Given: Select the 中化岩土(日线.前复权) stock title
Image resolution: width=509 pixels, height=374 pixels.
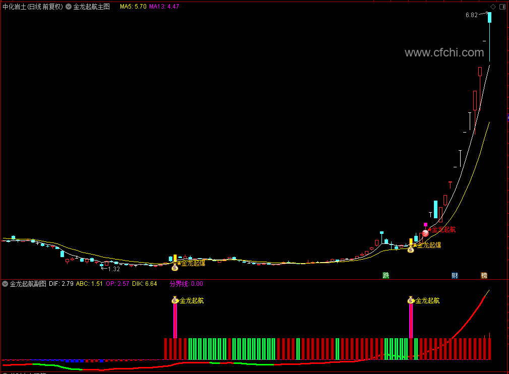Looking at the screenshot, I should coord(32,7).
